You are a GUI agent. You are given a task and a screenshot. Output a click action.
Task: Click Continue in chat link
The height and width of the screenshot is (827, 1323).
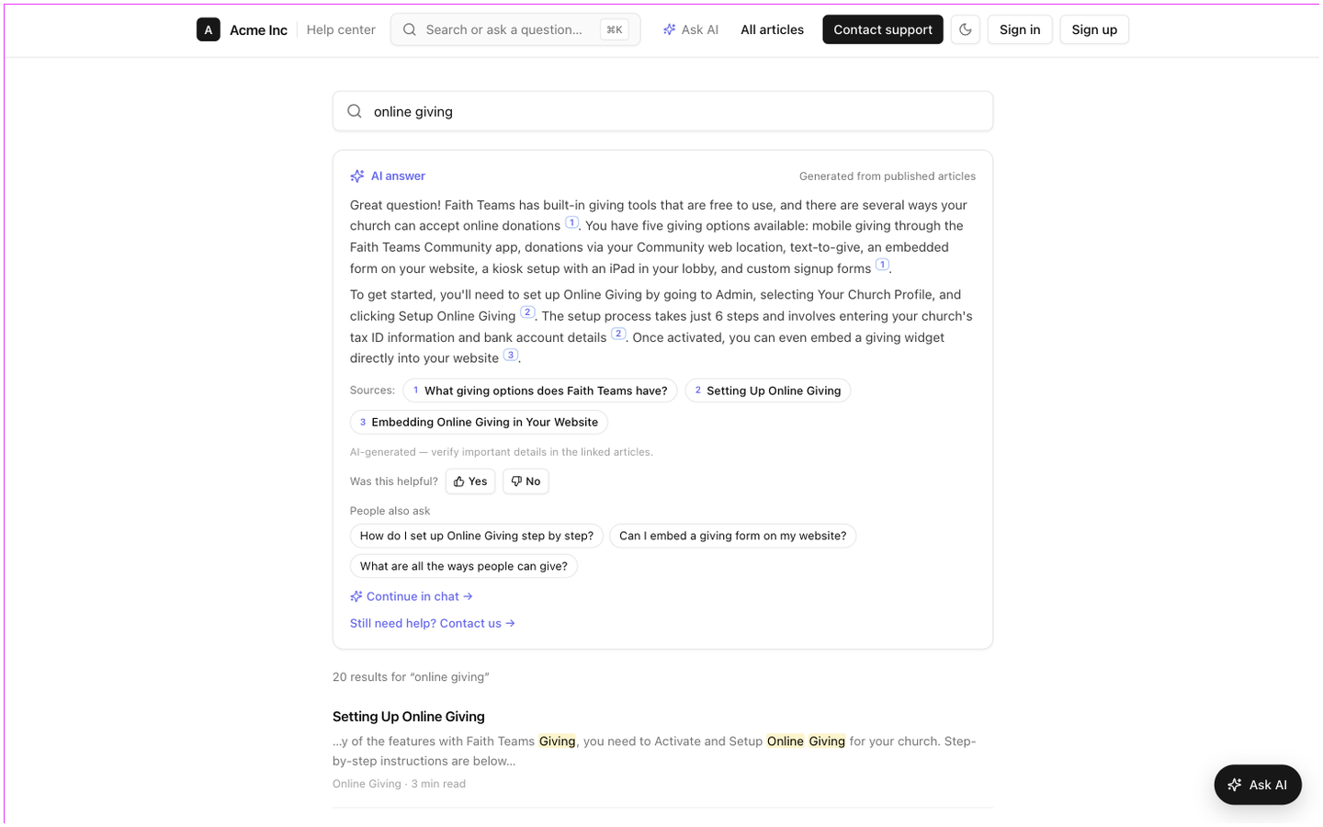pos(412,596)
